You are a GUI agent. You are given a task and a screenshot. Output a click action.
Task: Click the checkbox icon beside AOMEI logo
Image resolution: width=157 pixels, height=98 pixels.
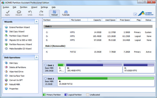coord(135,14)
